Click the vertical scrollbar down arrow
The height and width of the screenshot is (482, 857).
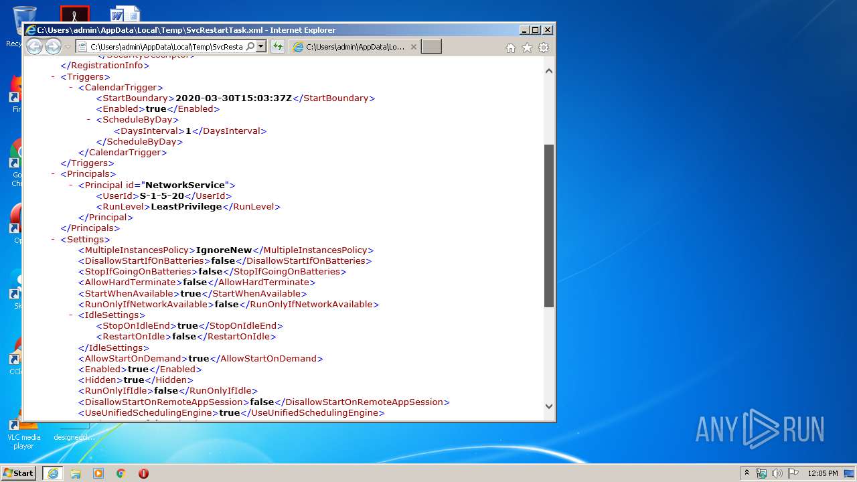pos(549,406)
